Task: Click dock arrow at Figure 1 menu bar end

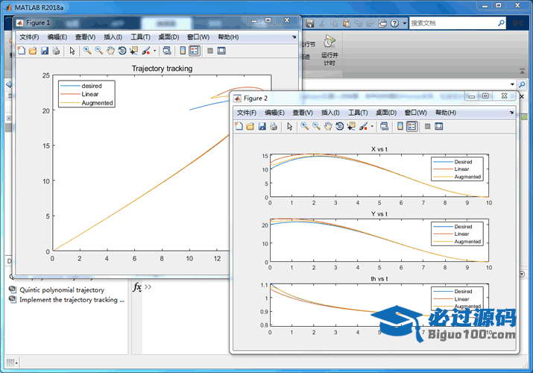Action: coord(294,37)
